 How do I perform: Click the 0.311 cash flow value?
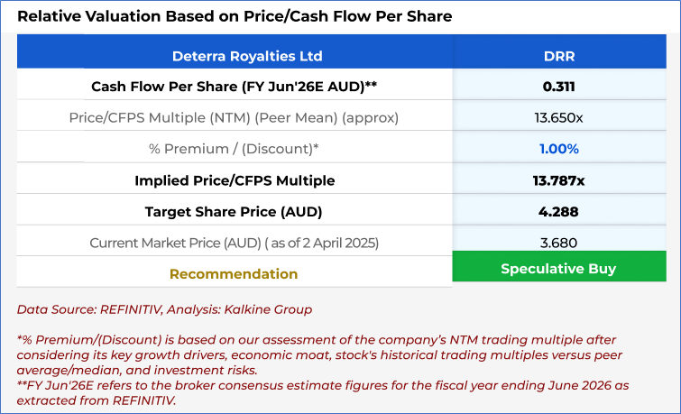coord(558,87)
